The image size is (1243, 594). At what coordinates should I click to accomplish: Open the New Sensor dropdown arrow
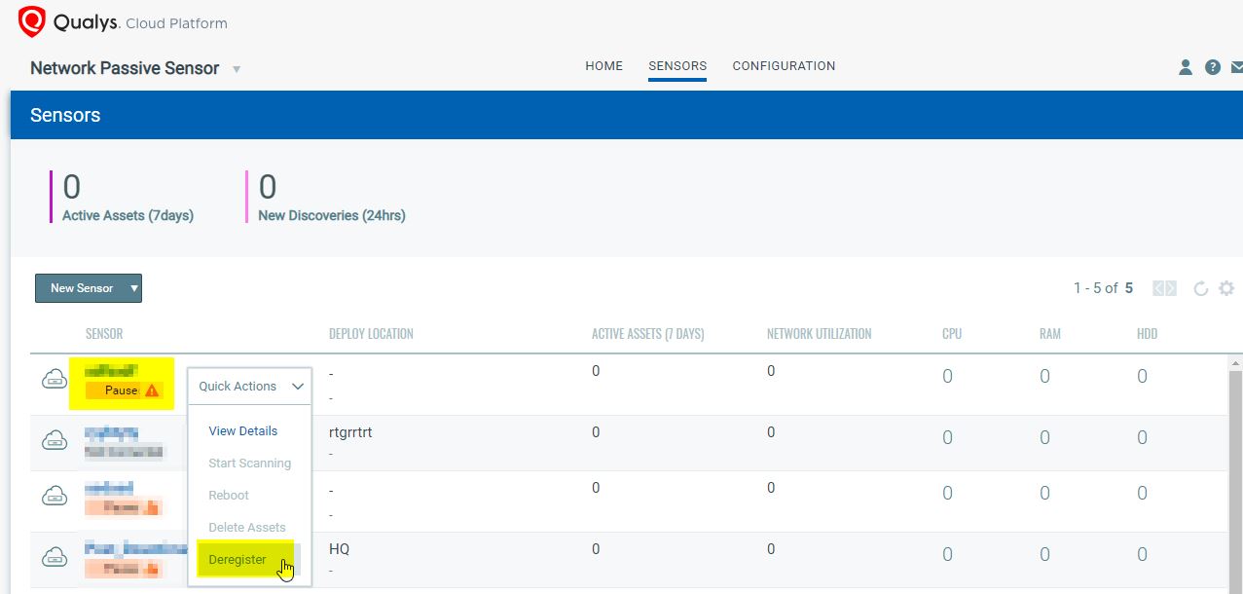pyautogui.click(x=134, y=288)
